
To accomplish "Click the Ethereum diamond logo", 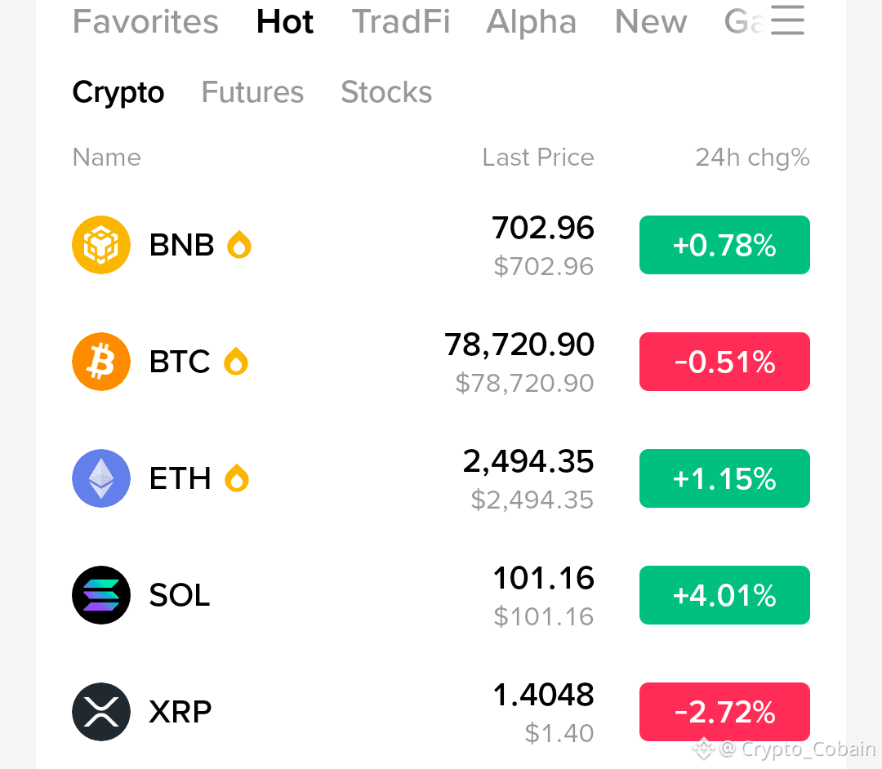I will 101,478.
